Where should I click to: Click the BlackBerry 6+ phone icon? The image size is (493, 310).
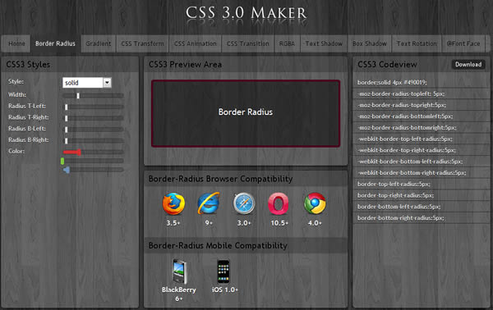point(179,271)
